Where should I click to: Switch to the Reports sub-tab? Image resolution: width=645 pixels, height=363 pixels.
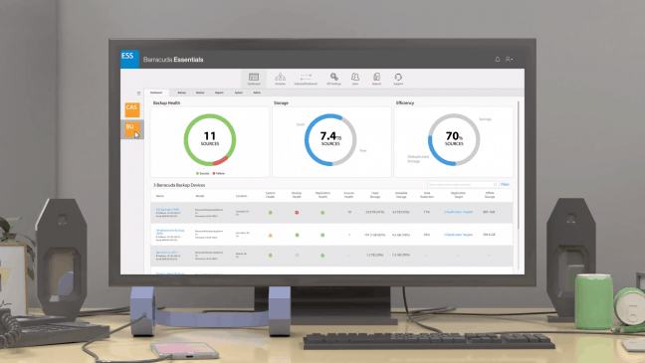point(219,92)
